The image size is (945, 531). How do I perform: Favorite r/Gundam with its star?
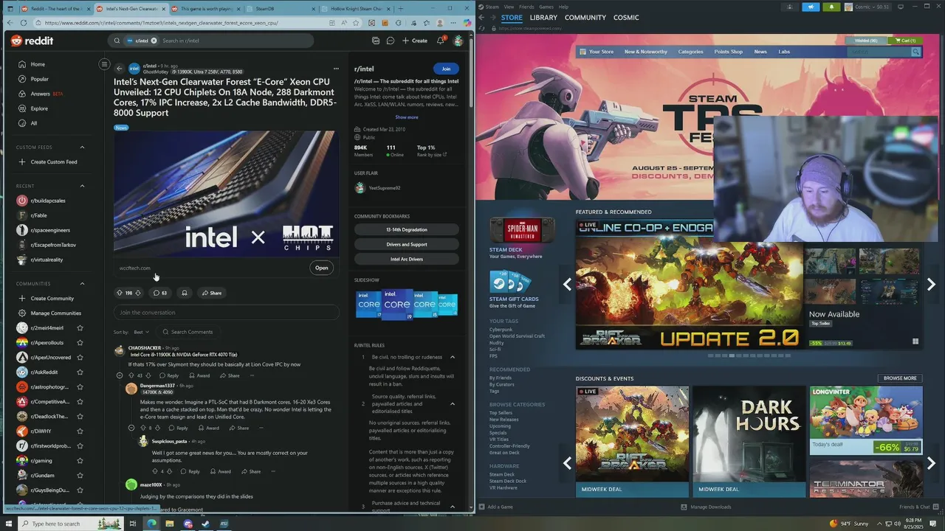pyautogui.click(x=80, y=476)
